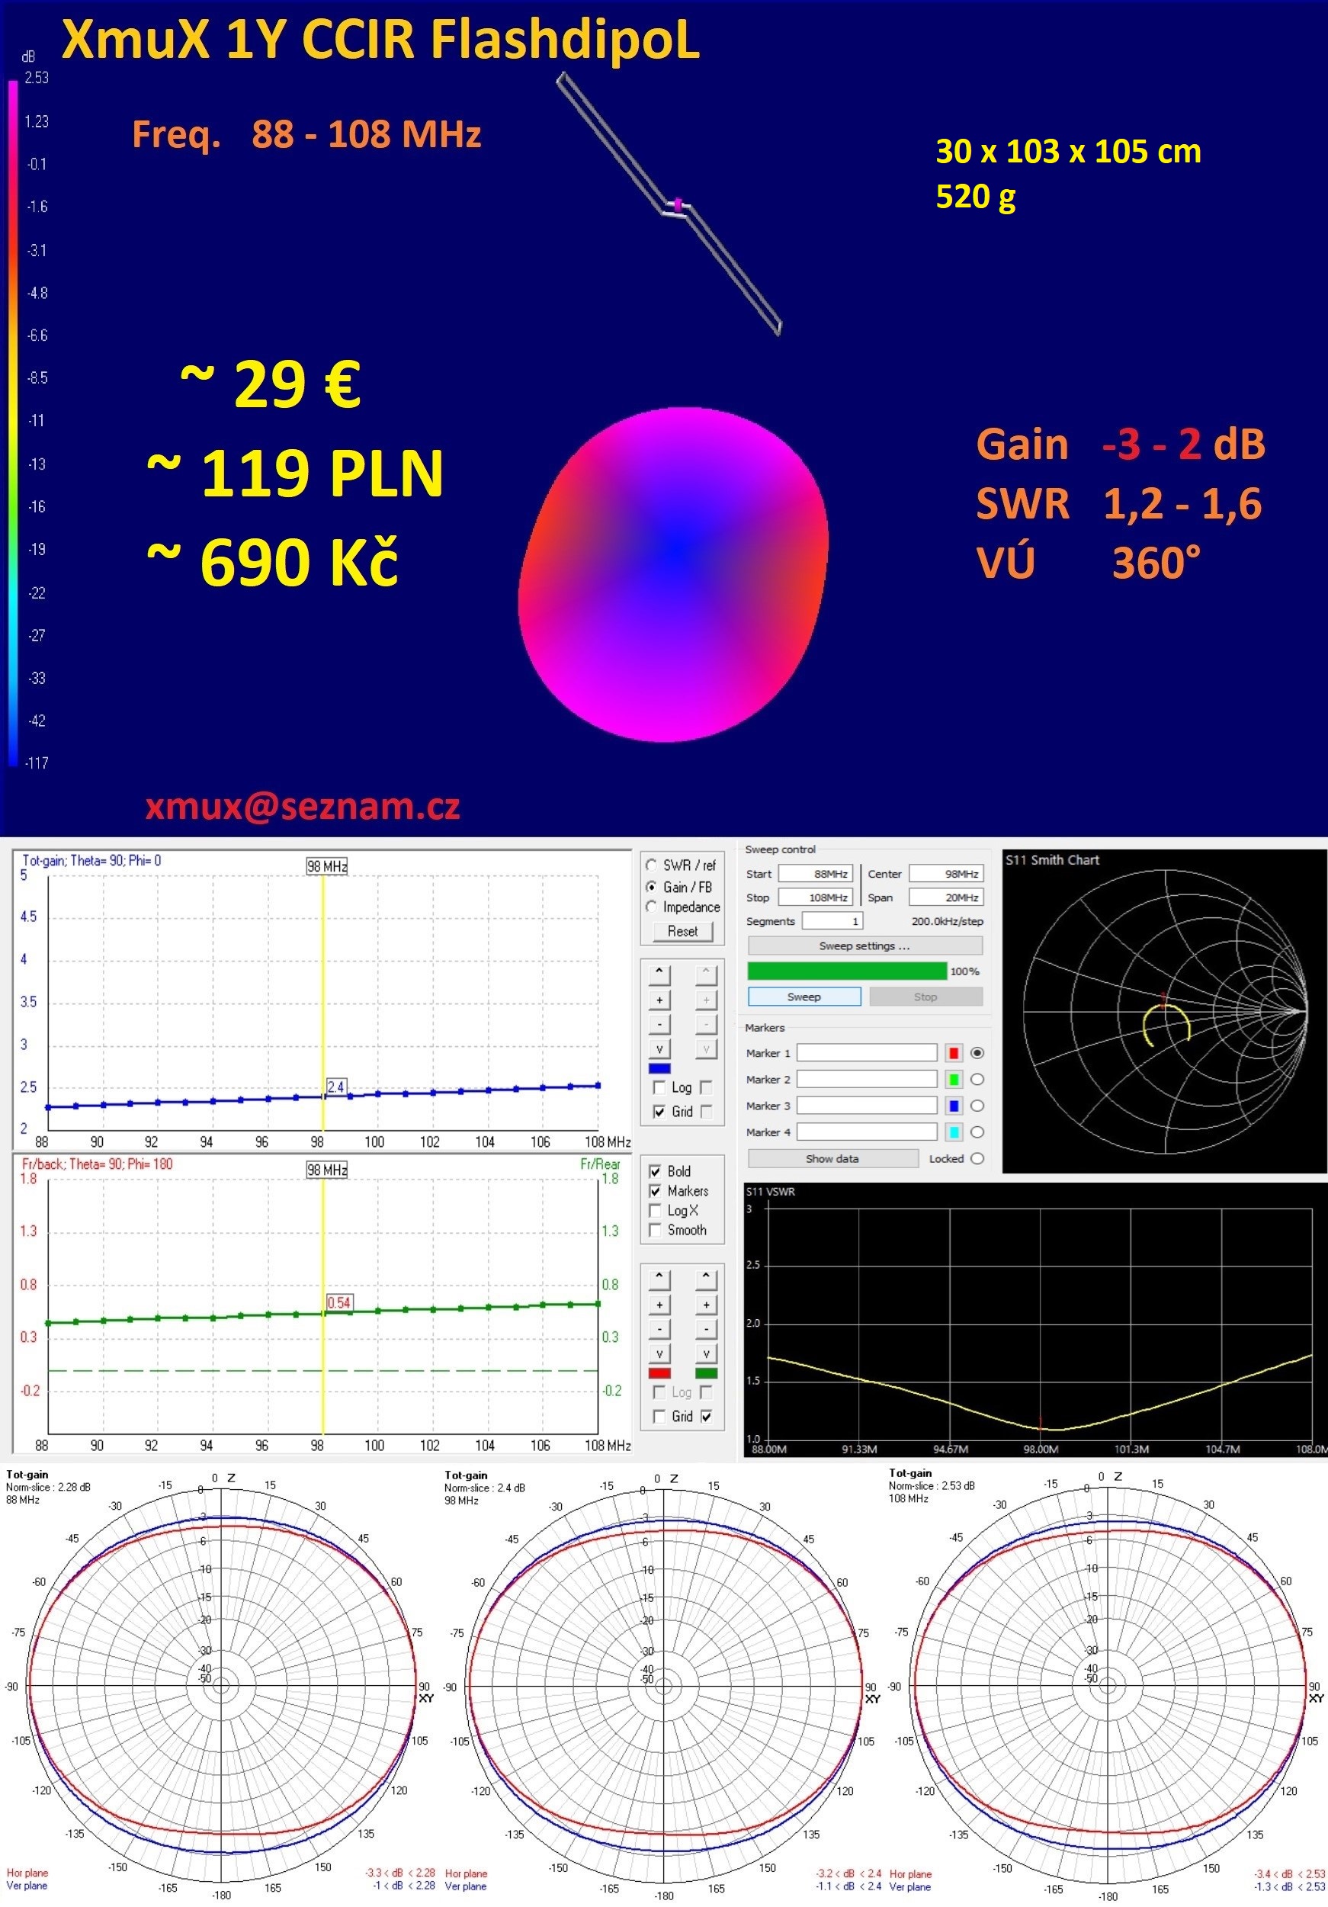Click the 2.4 gain value marker box

click(x=335, y=1087)
